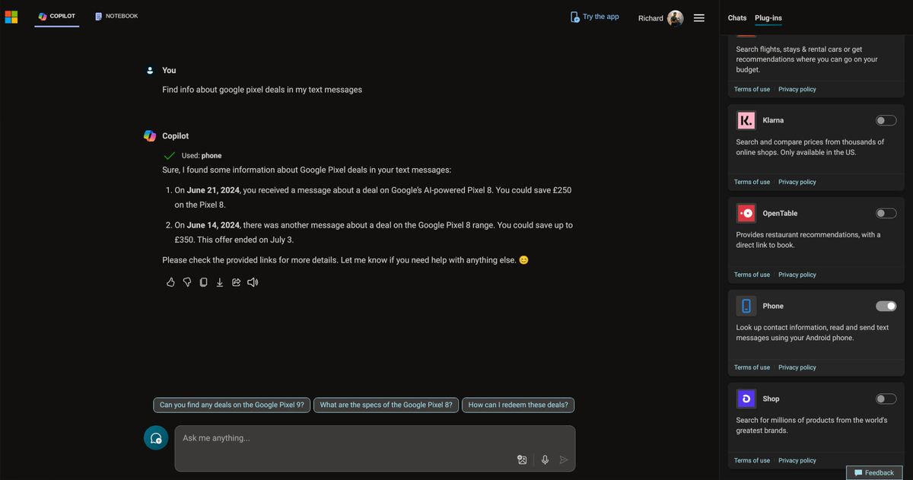The height and width of the screenshot is (480, 913).
Task: Click the "Ask me anything" input field
Action: pyautogui.click(x=342, y=438)
